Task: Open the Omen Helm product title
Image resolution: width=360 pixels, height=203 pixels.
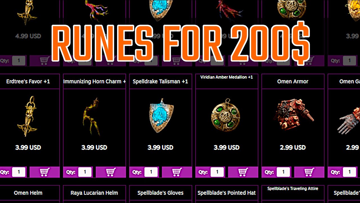Action: tap(28, 193)
